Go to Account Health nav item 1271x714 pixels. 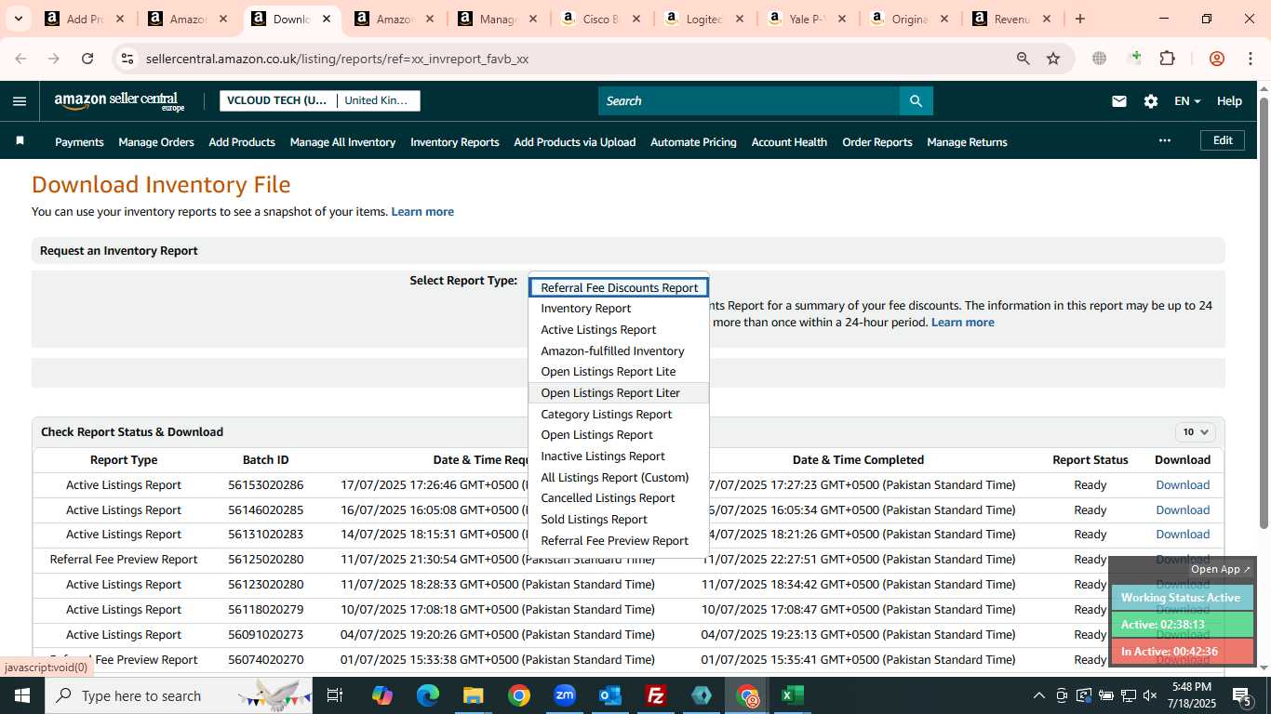(x=789, y=142)
